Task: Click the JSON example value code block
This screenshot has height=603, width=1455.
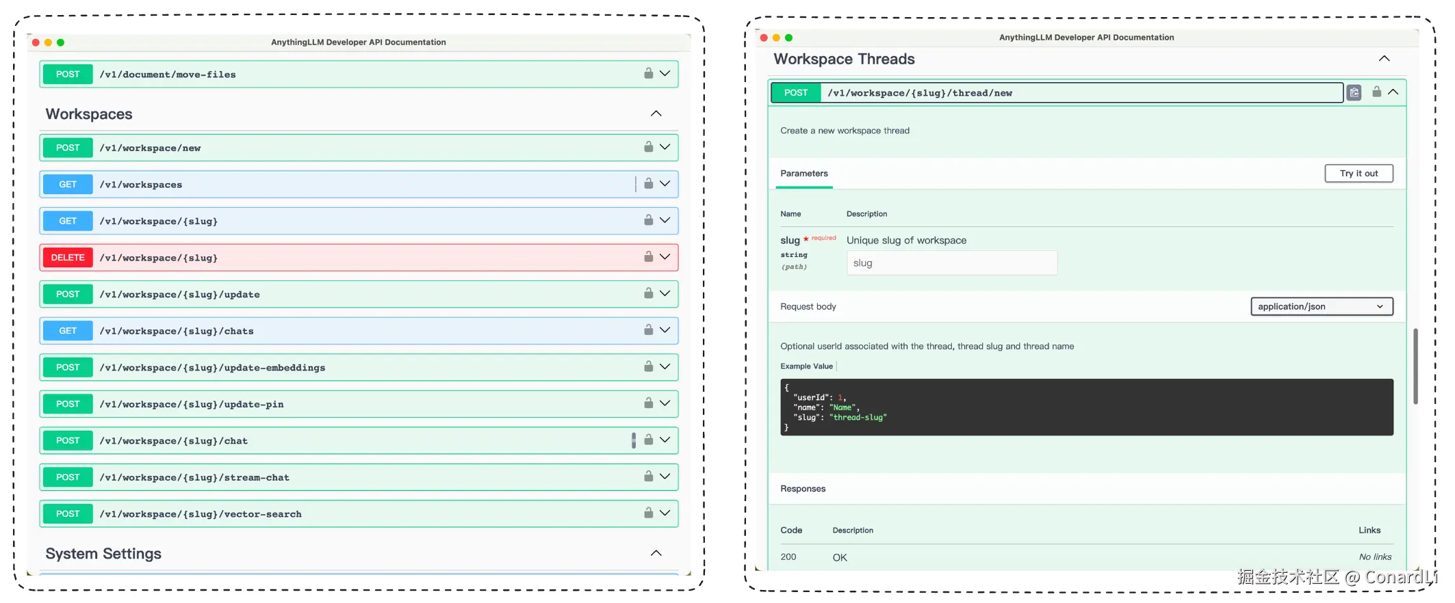Action: (1087, 407)
